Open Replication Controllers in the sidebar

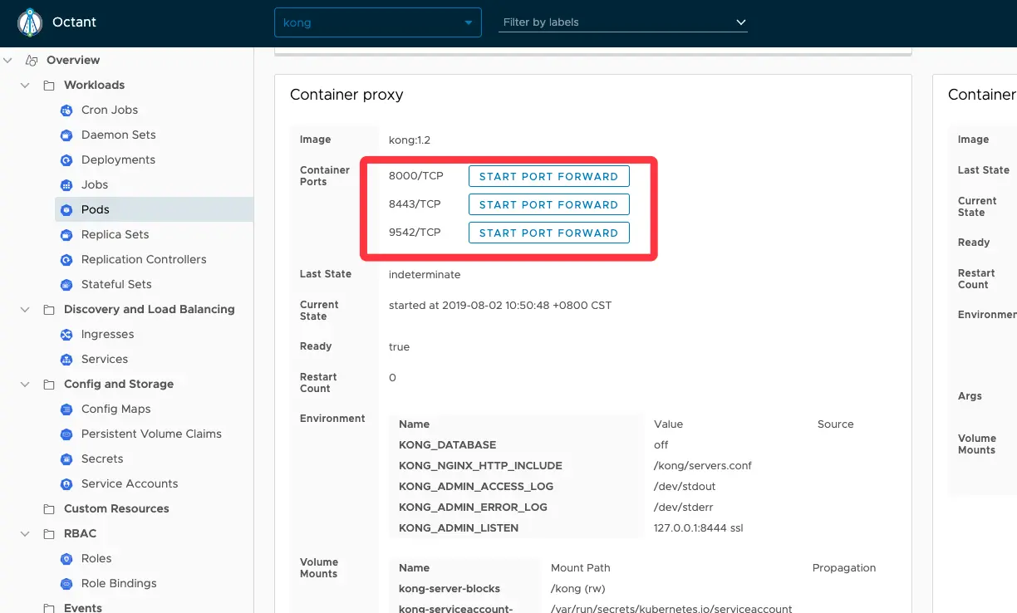click(x=144, y=259)
